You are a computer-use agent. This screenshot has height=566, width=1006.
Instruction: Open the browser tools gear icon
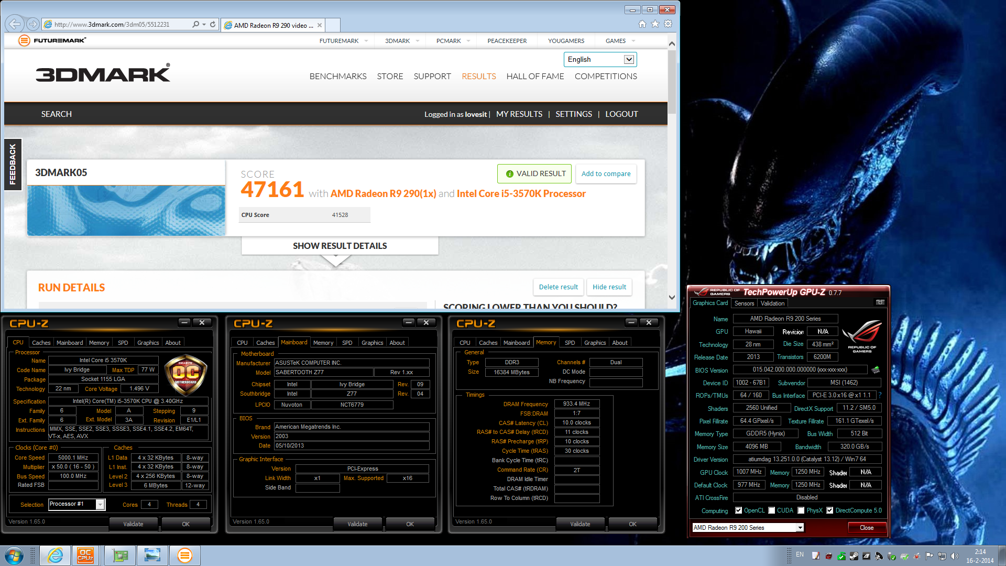pyautogui.click(x=668, y=24)
